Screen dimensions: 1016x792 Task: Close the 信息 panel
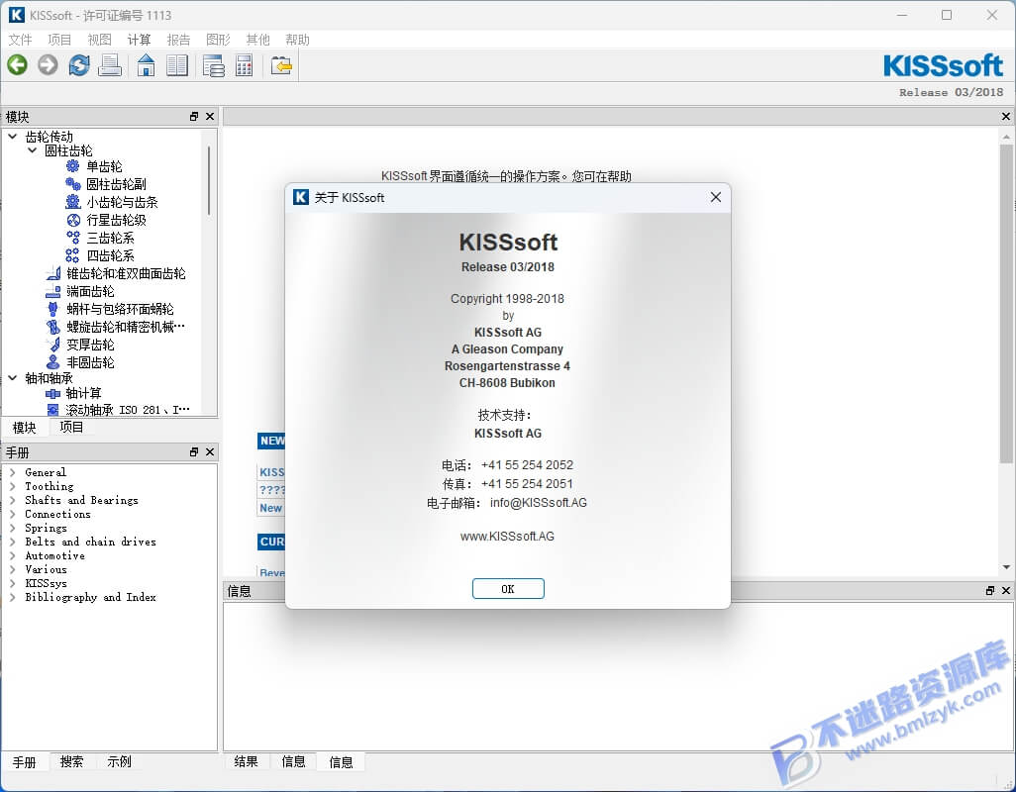pyautogui.click(x=1006, y=591)
